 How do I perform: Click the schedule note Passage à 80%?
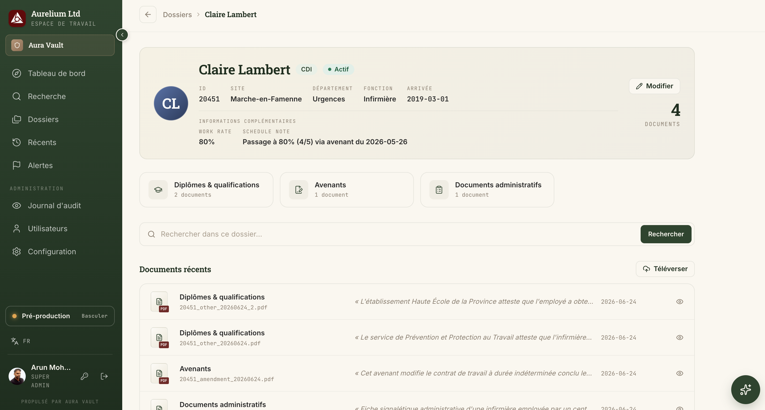pos(325,142)
